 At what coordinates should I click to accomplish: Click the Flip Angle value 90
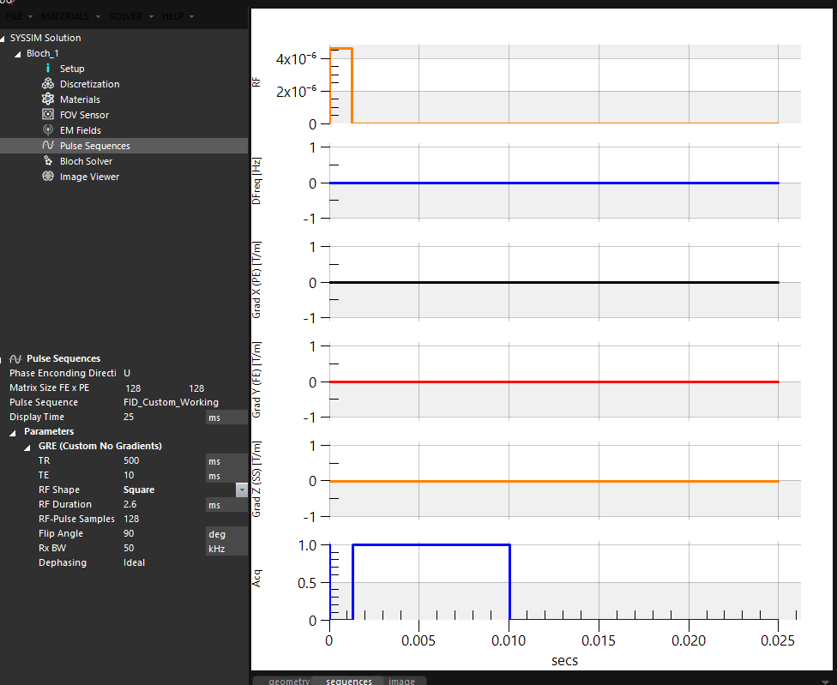[x=129, y=533]
